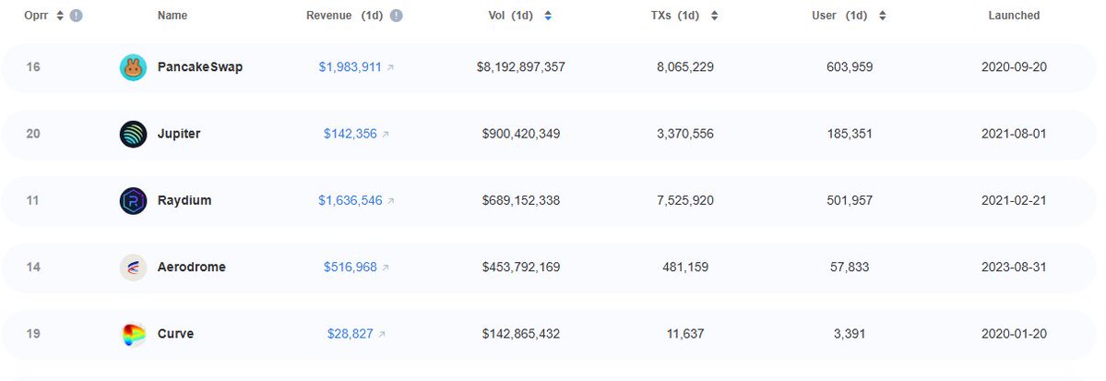1106x381 pixels.
Task: Click the Name column header
Action: [172, 16]
